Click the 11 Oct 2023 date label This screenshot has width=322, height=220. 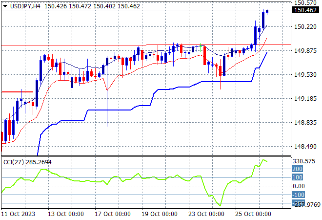point(18,214)
